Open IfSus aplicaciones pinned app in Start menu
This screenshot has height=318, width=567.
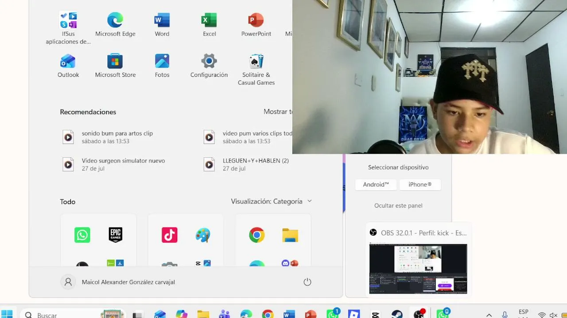[68, 28]
